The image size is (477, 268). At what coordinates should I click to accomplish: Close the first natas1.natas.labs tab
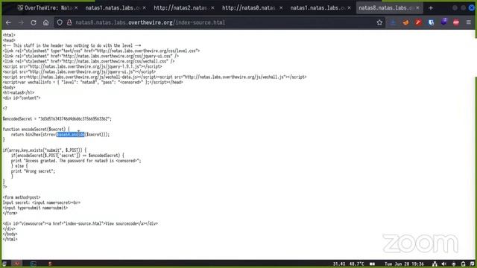pyautogui.click(x=144, y=8)
